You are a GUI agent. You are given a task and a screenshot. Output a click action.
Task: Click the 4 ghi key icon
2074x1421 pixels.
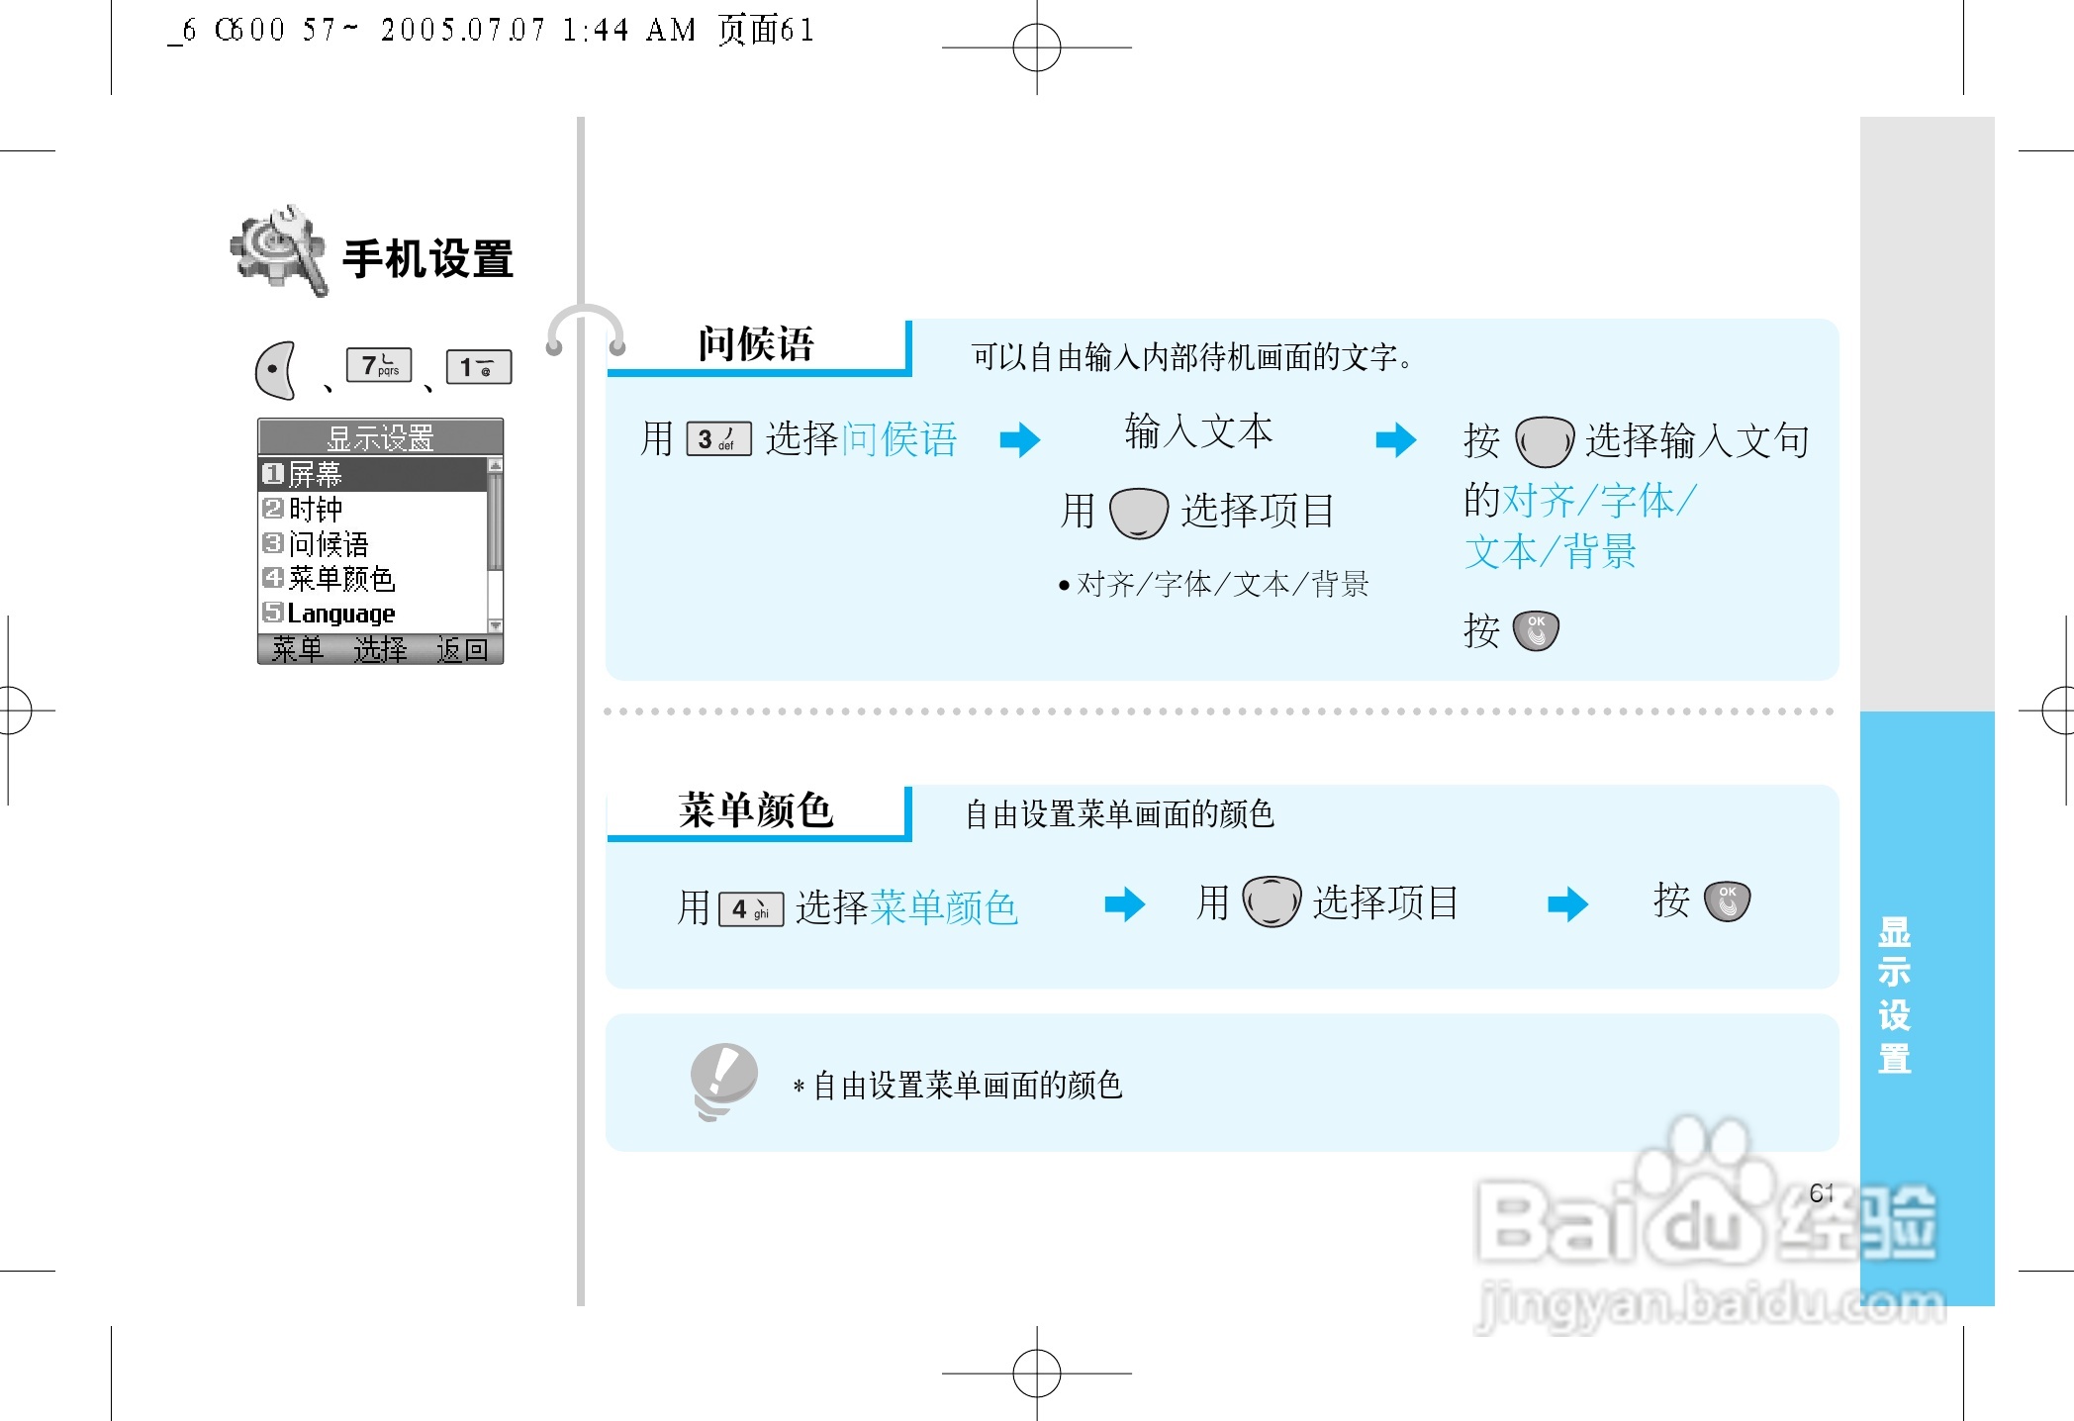point(751,908)
